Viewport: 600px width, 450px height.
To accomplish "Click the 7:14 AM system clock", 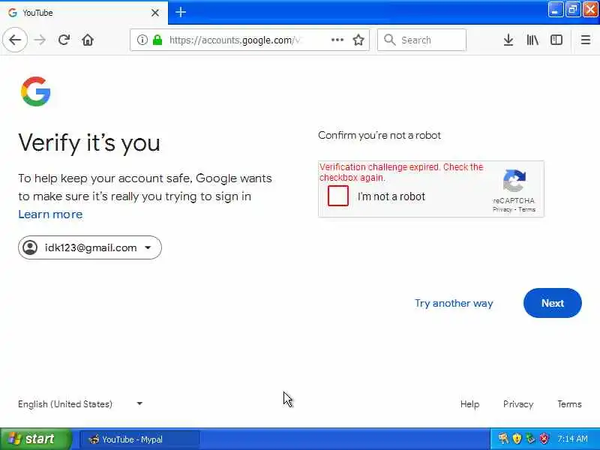I will (572, 439).
